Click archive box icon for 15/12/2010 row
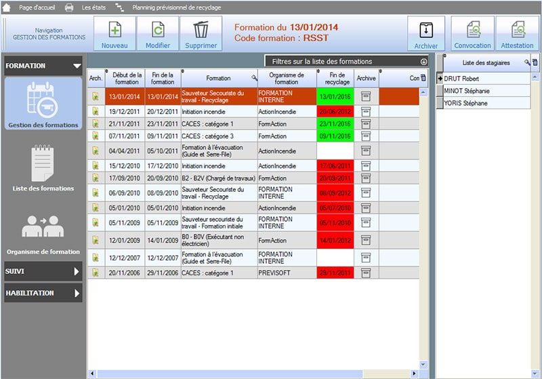This screenshot has width=542, height=379. 366,166
